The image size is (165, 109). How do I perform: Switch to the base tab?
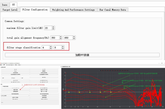tap(5, 5)
